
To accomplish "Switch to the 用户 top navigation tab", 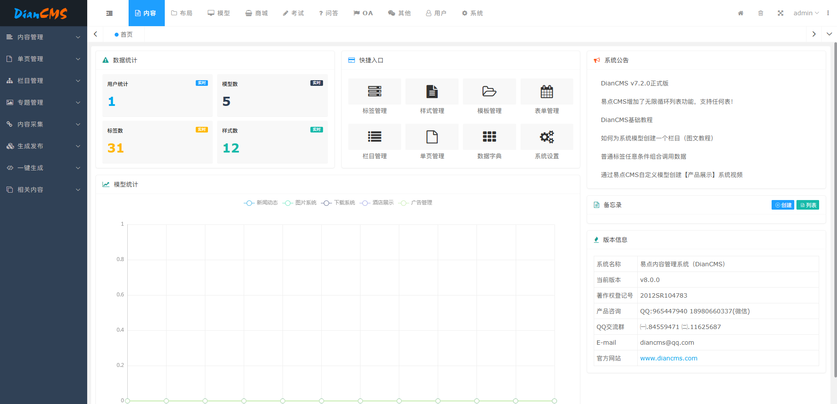I will point(436,13).
